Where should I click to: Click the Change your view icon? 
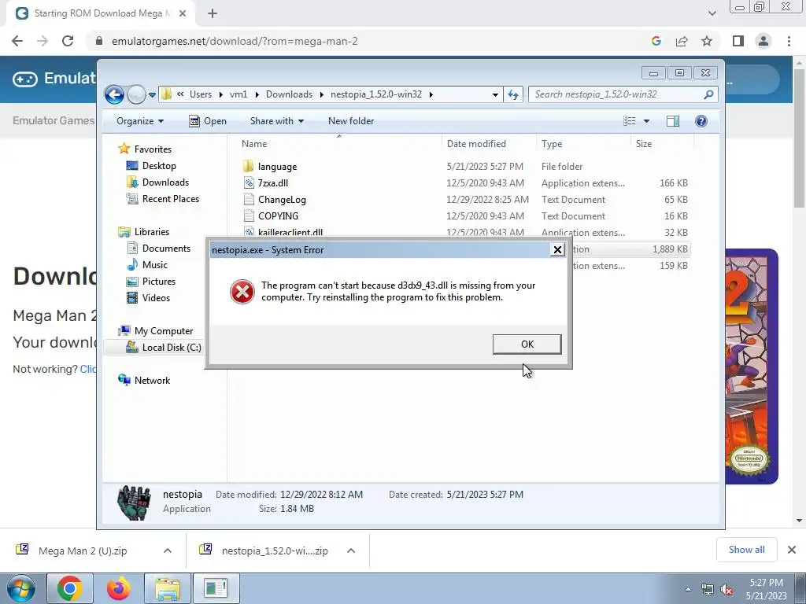coord(629,121)
